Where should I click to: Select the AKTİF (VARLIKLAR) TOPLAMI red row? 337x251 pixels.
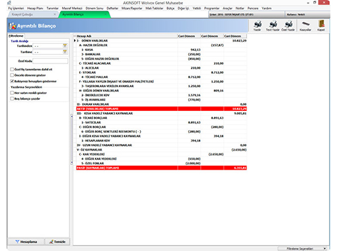click(x=161, y=109)
